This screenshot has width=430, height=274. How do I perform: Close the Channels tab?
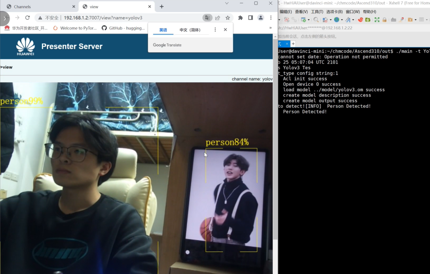[74, 7]
